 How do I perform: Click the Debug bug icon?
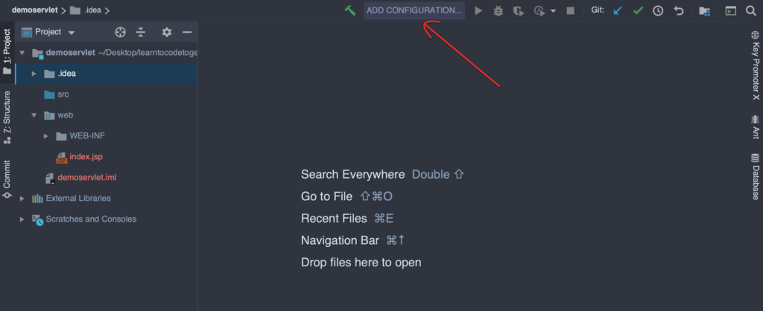point(498,10)
